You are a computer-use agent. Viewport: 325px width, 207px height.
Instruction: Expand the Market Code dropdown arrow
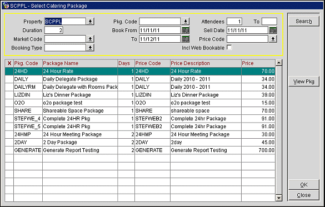(90, 39)
